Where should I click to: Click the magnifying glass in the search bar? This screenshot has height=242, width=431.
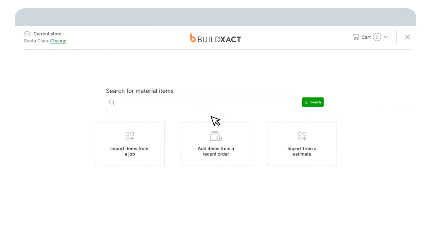tap(112, 102)
